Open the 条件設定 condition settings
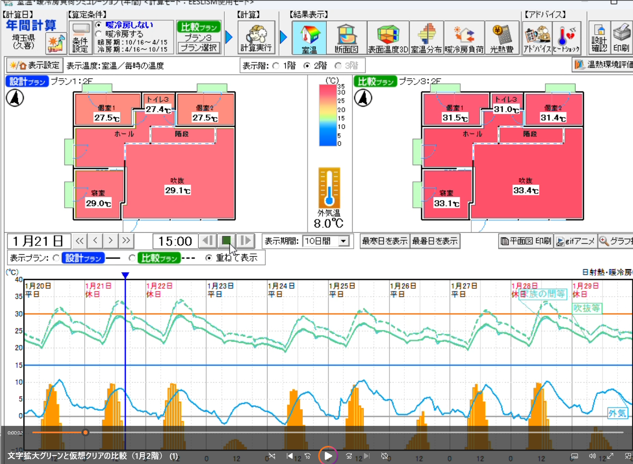Viewport: 633px width, 464px height. point(80,38)
